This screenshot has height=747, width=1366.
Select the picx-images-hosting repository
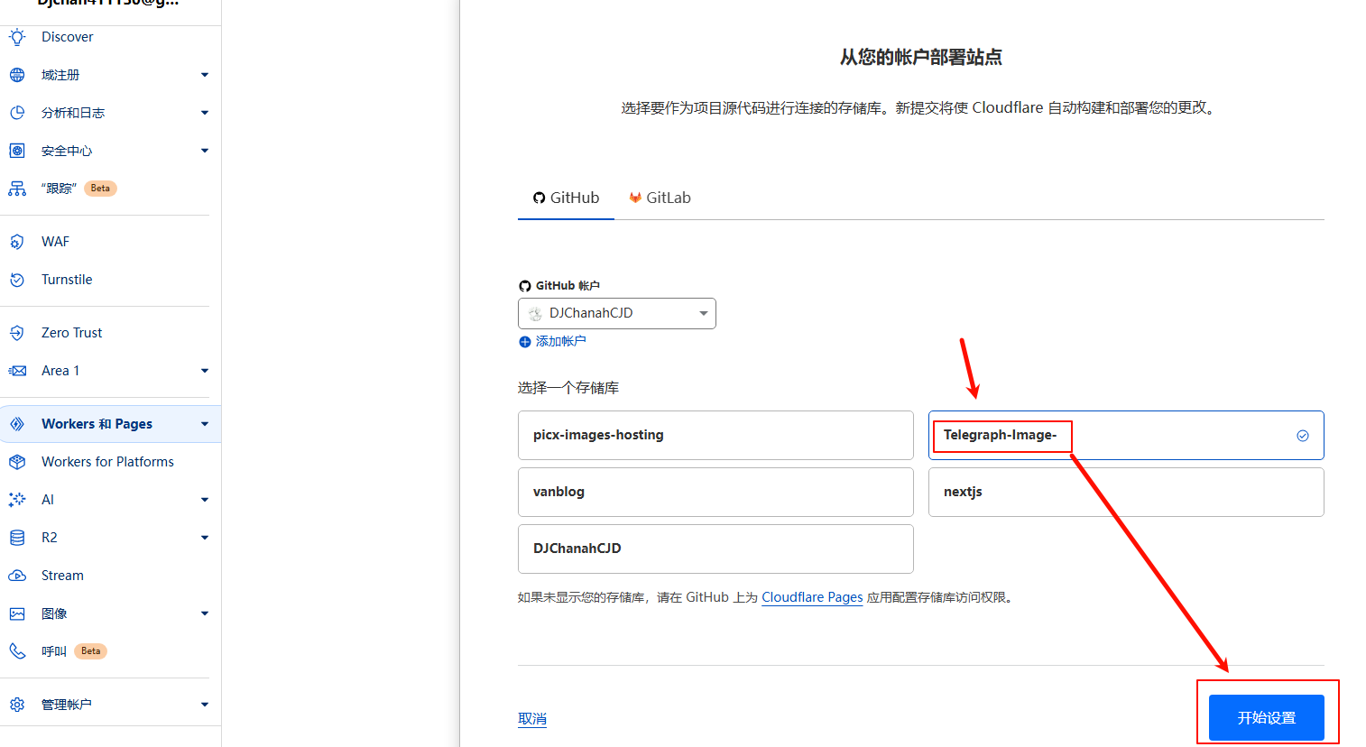click(715, 435)
